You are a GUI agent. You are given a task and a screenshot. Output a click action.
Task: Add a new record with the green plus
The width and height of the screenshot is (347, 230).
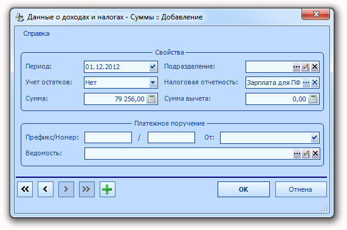108,189
